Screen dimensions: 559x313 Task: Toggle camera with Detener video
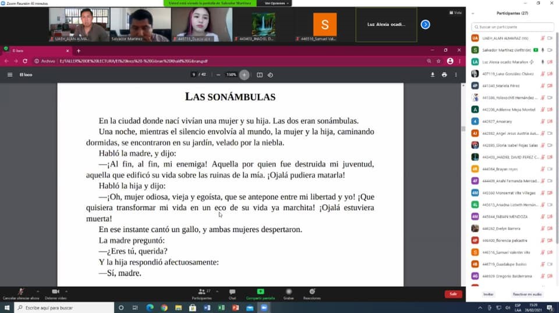tap(56, 294)
